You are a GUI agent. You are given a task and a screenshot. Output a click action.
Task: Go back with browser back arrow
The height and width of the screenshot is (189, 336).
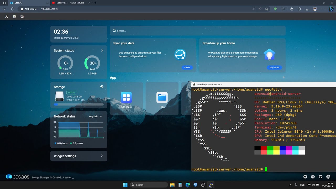[5, 9]
